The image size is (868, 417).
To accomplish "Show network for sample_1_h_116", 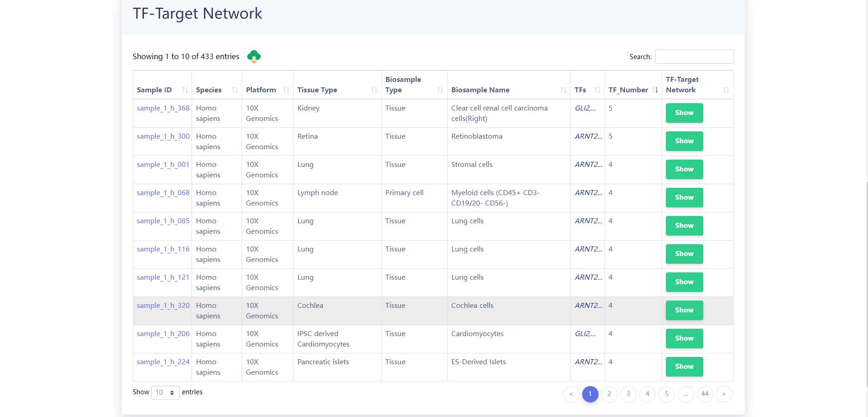I will coord(684,254).
